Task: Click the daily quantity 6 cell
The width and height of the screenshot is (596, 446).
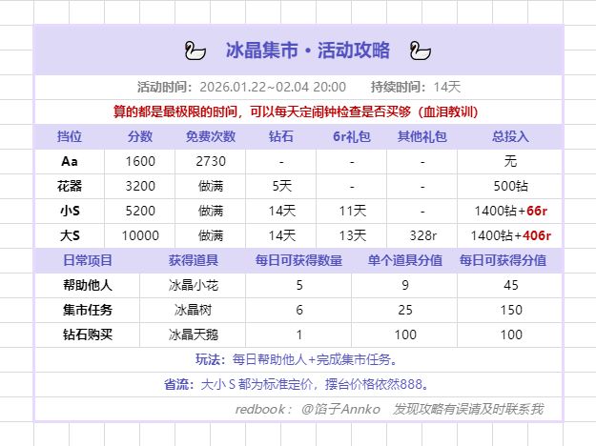Action: pyautogui.click(x=299, y=310)
